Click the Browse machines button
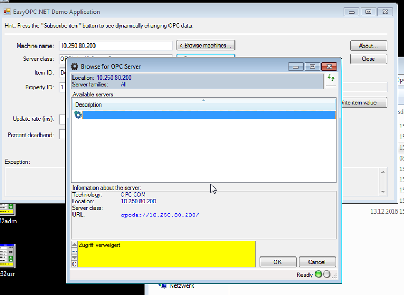Image resolution: width=404 pixels, height=295 pixels. pos(205,46)
